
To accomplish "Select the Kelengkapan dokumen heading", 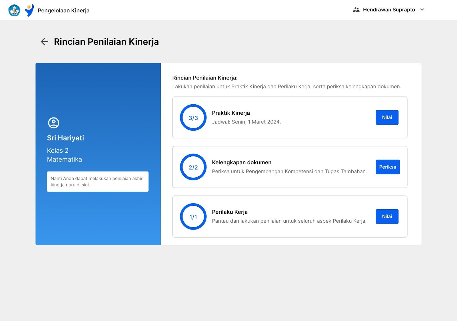I will (x=241, y=162).
